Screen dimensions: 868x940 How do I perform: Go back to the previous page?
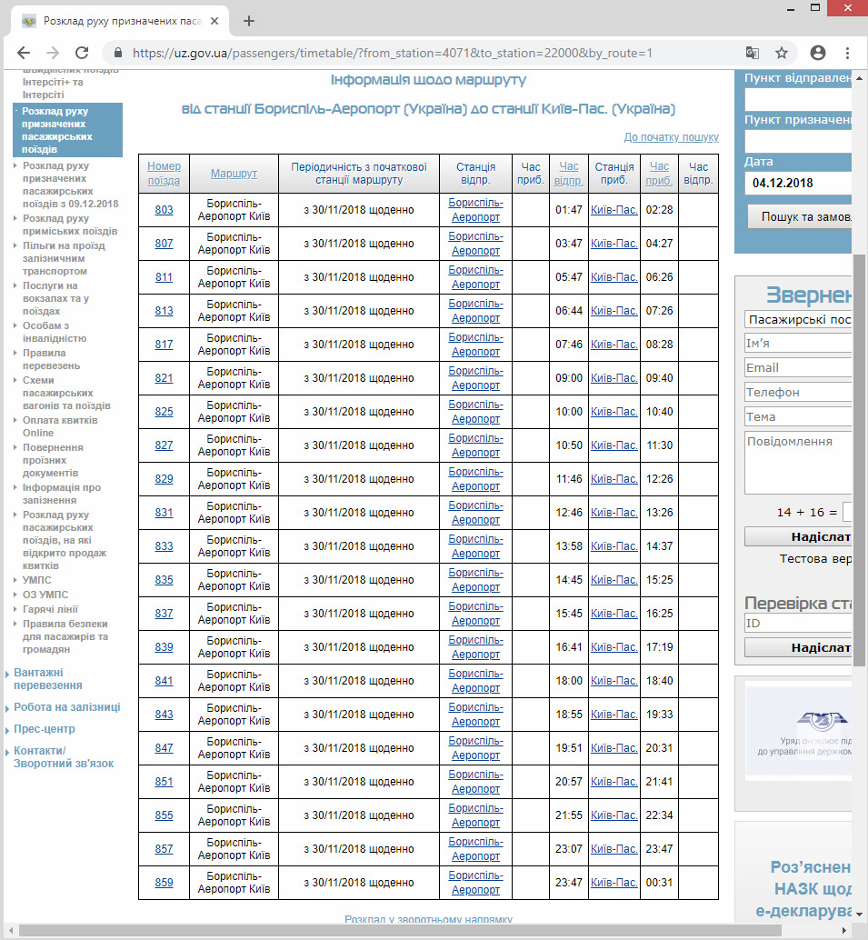24,53
